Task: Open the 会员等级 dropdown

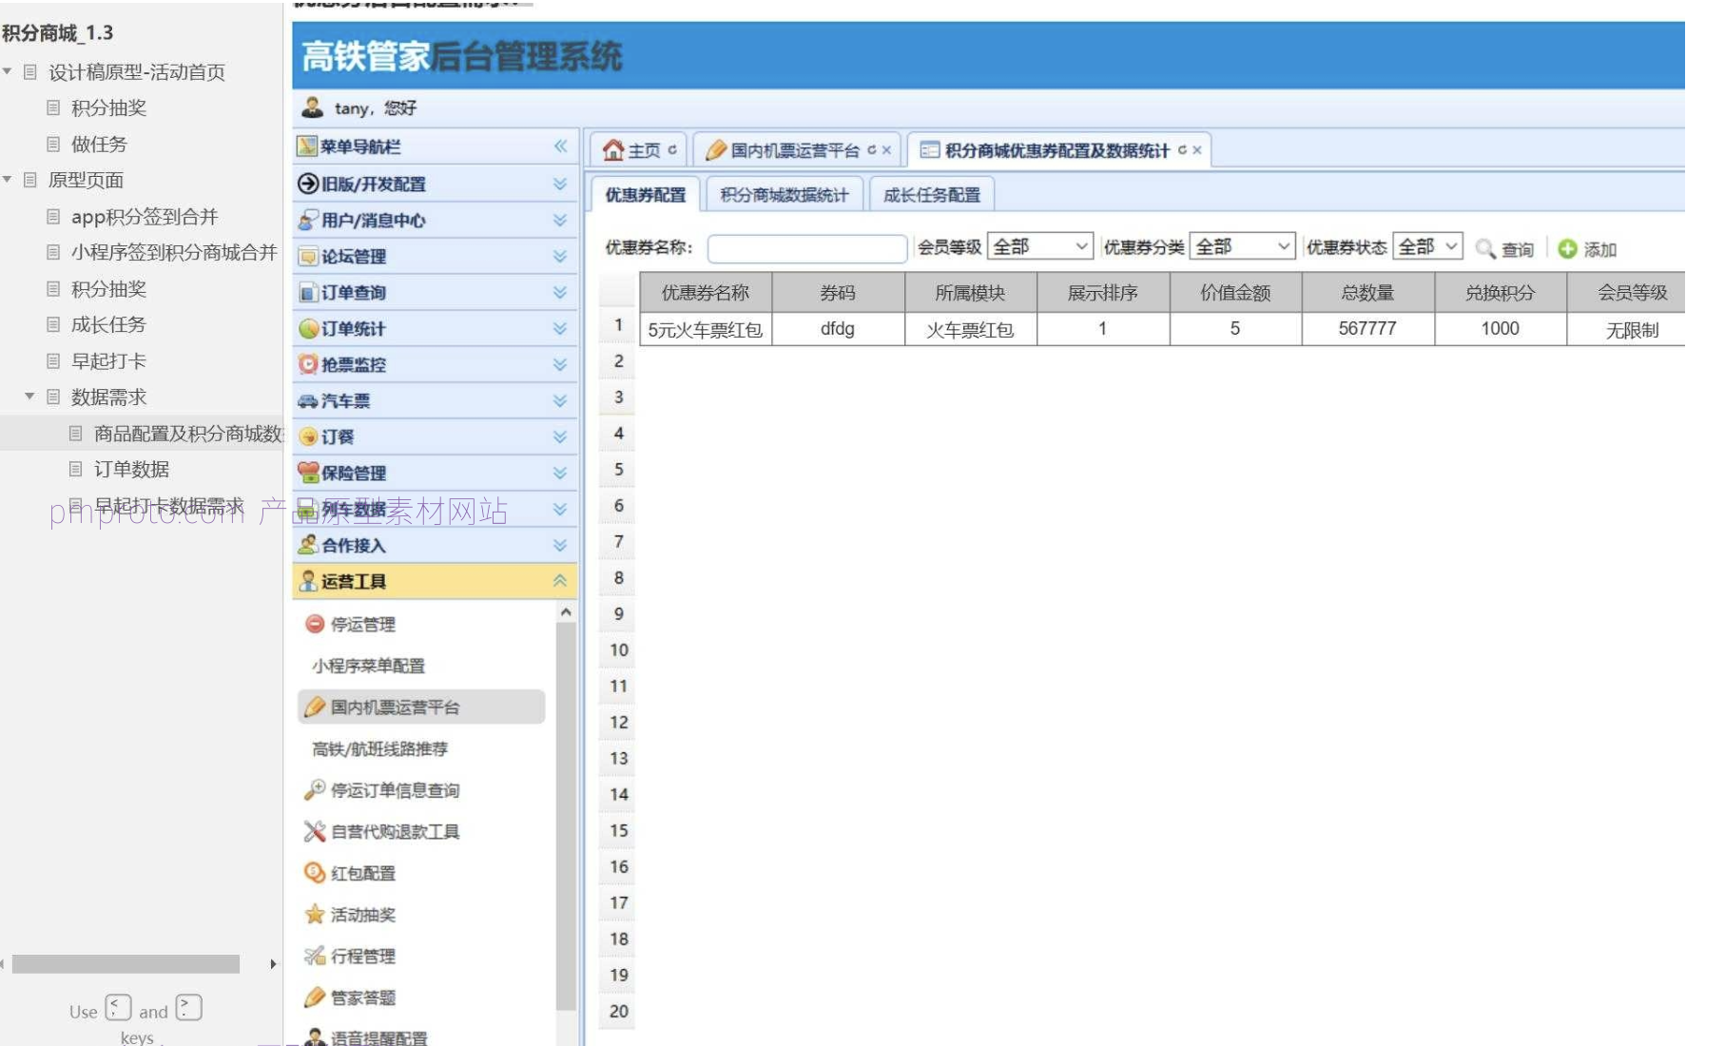Action: click(1040, 246)
